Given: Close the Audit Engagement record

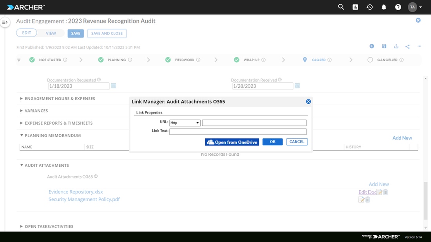Looking at the screenshot, I should tap(418, 20).
